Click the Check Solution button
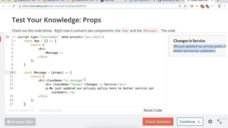 click(158, 122)
